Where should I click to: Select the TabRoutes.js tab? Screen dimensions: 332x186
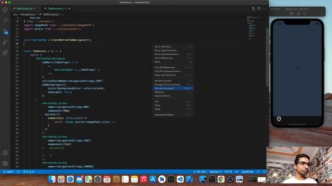[x=55, y=8]
